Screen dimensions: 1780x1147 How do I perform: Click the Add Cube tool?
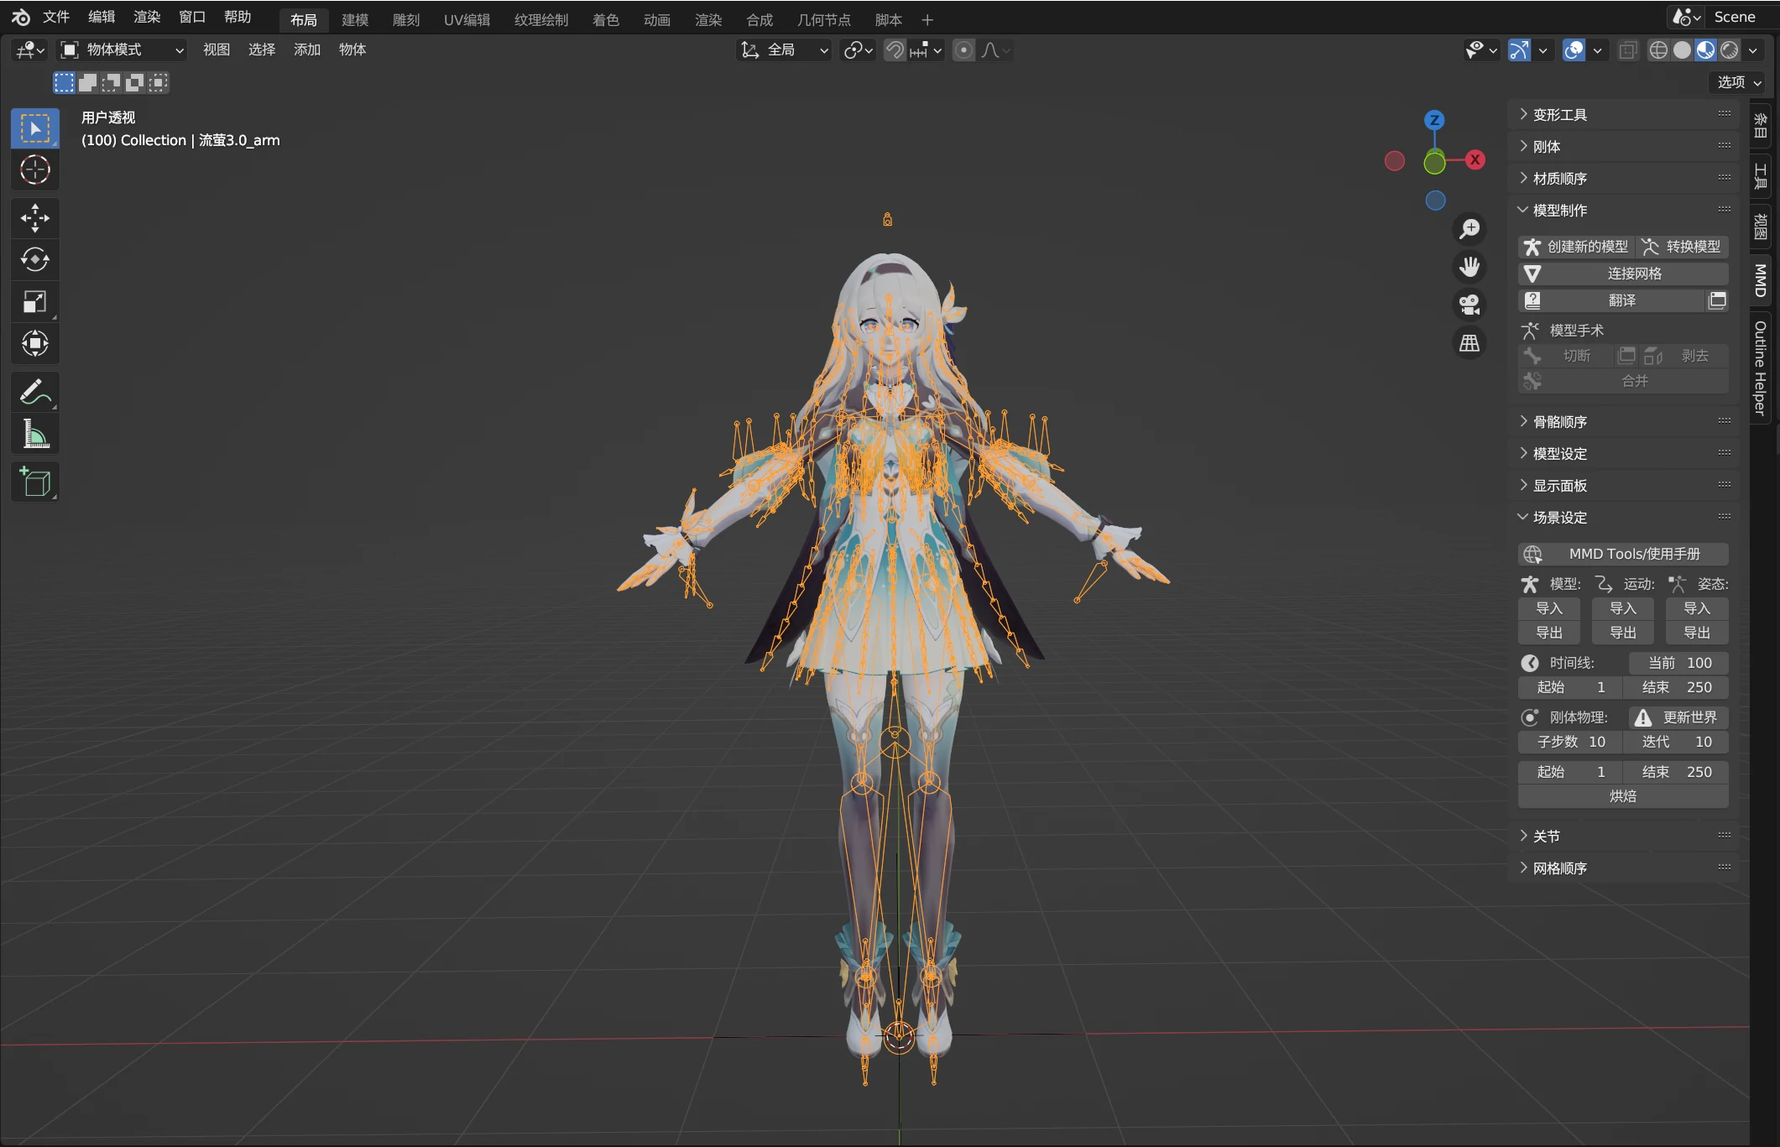click(x=34, y=482)
